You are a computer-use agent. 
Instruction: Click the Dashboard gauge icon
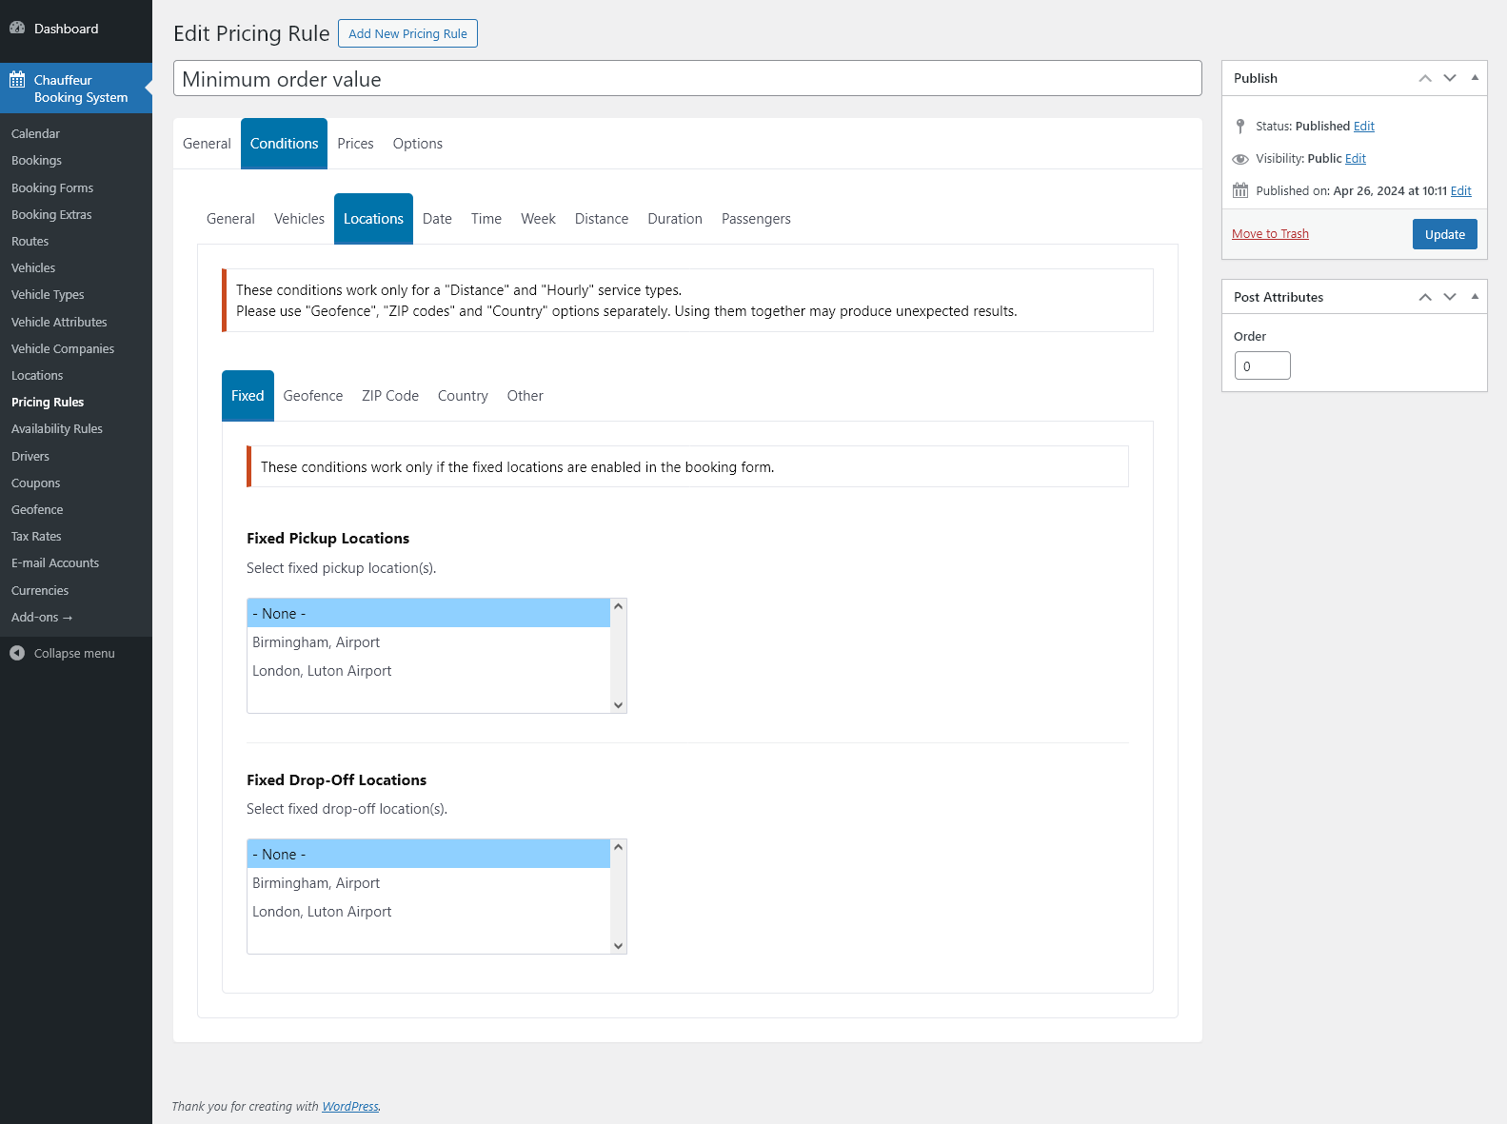tap(17, 29)
